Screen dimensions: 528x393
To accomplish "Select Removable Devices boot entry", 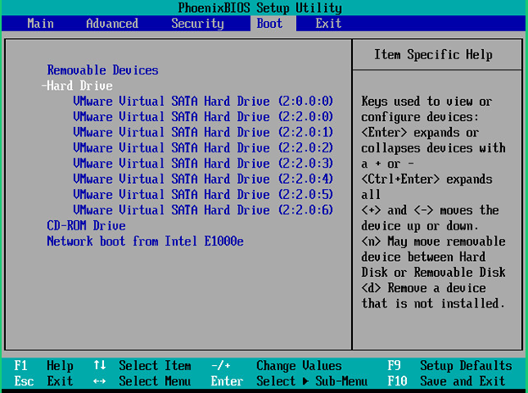I will coord(102,70).
